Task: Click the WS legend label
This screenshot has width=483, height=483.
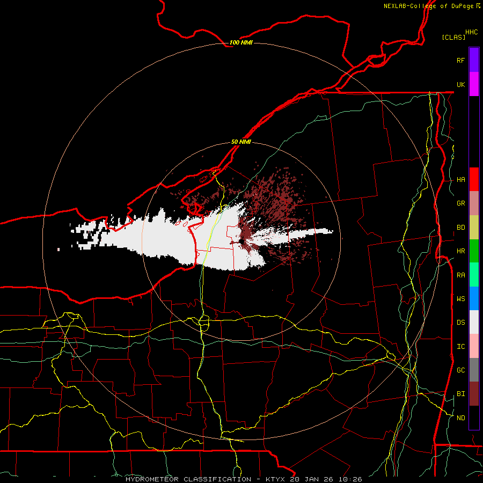Action: (460, 298)
